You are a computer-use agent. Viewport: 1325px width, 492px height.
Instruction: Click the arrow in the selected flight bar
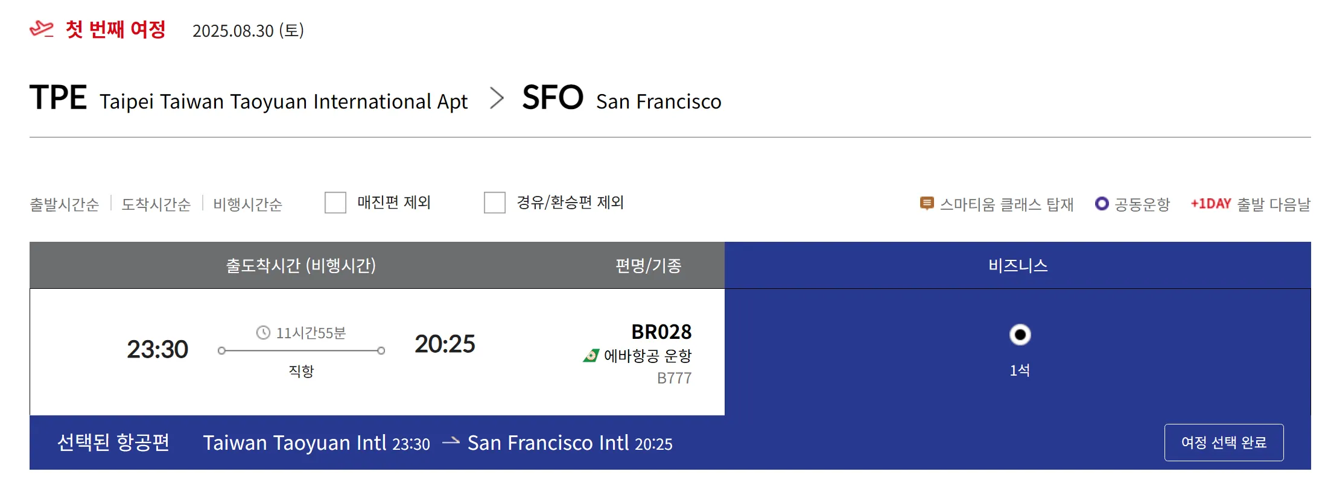point(450,442)
